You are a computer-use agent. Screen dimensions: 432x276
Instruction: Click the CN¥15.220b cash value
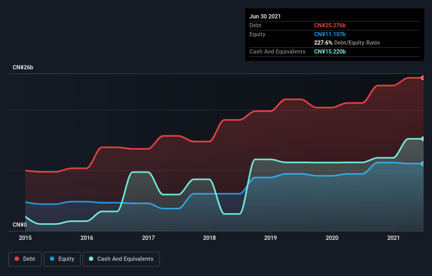click(x=330, y=51)
